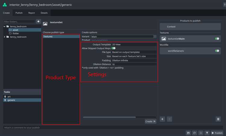Switch to the Publish tab

19,13
